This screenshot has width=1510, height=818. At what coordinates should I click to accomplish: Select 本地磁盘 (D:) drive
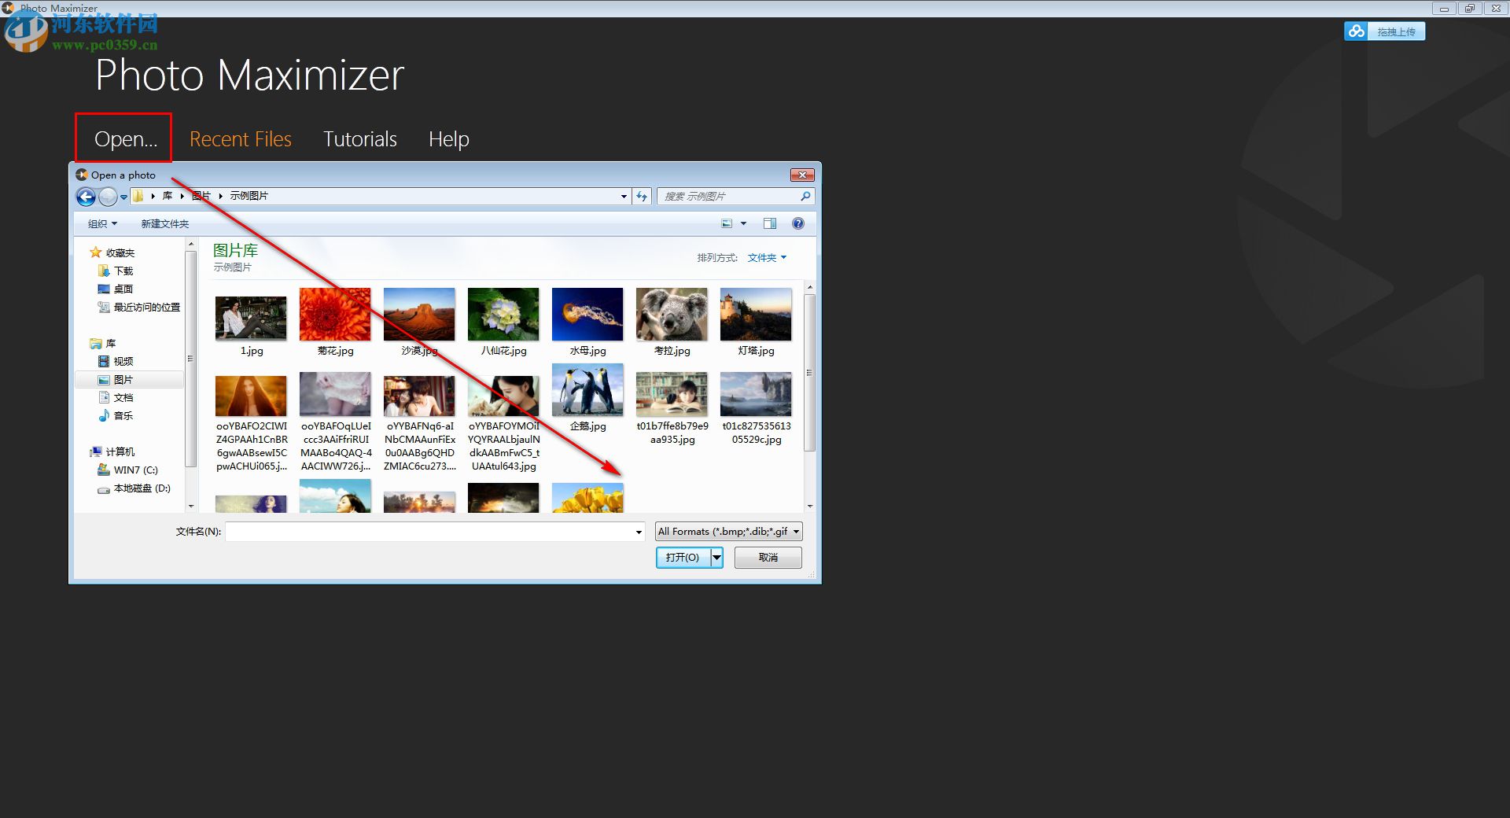coord(134,488)
